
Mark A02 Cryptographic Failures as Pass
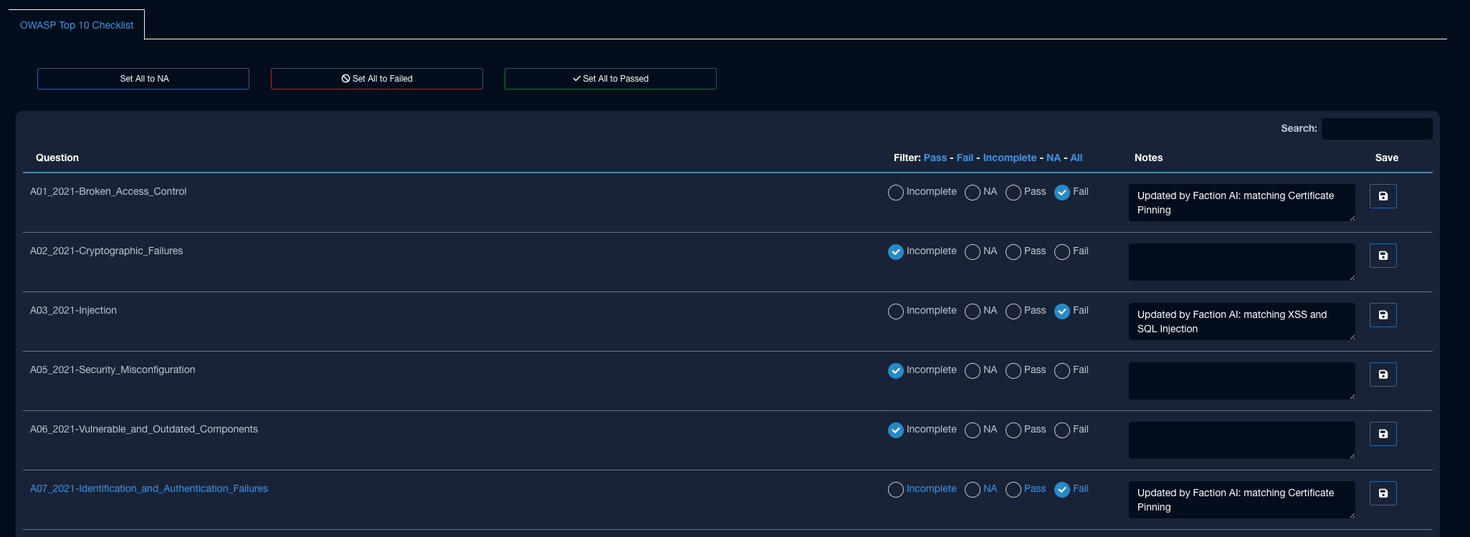click(1013, 252)
